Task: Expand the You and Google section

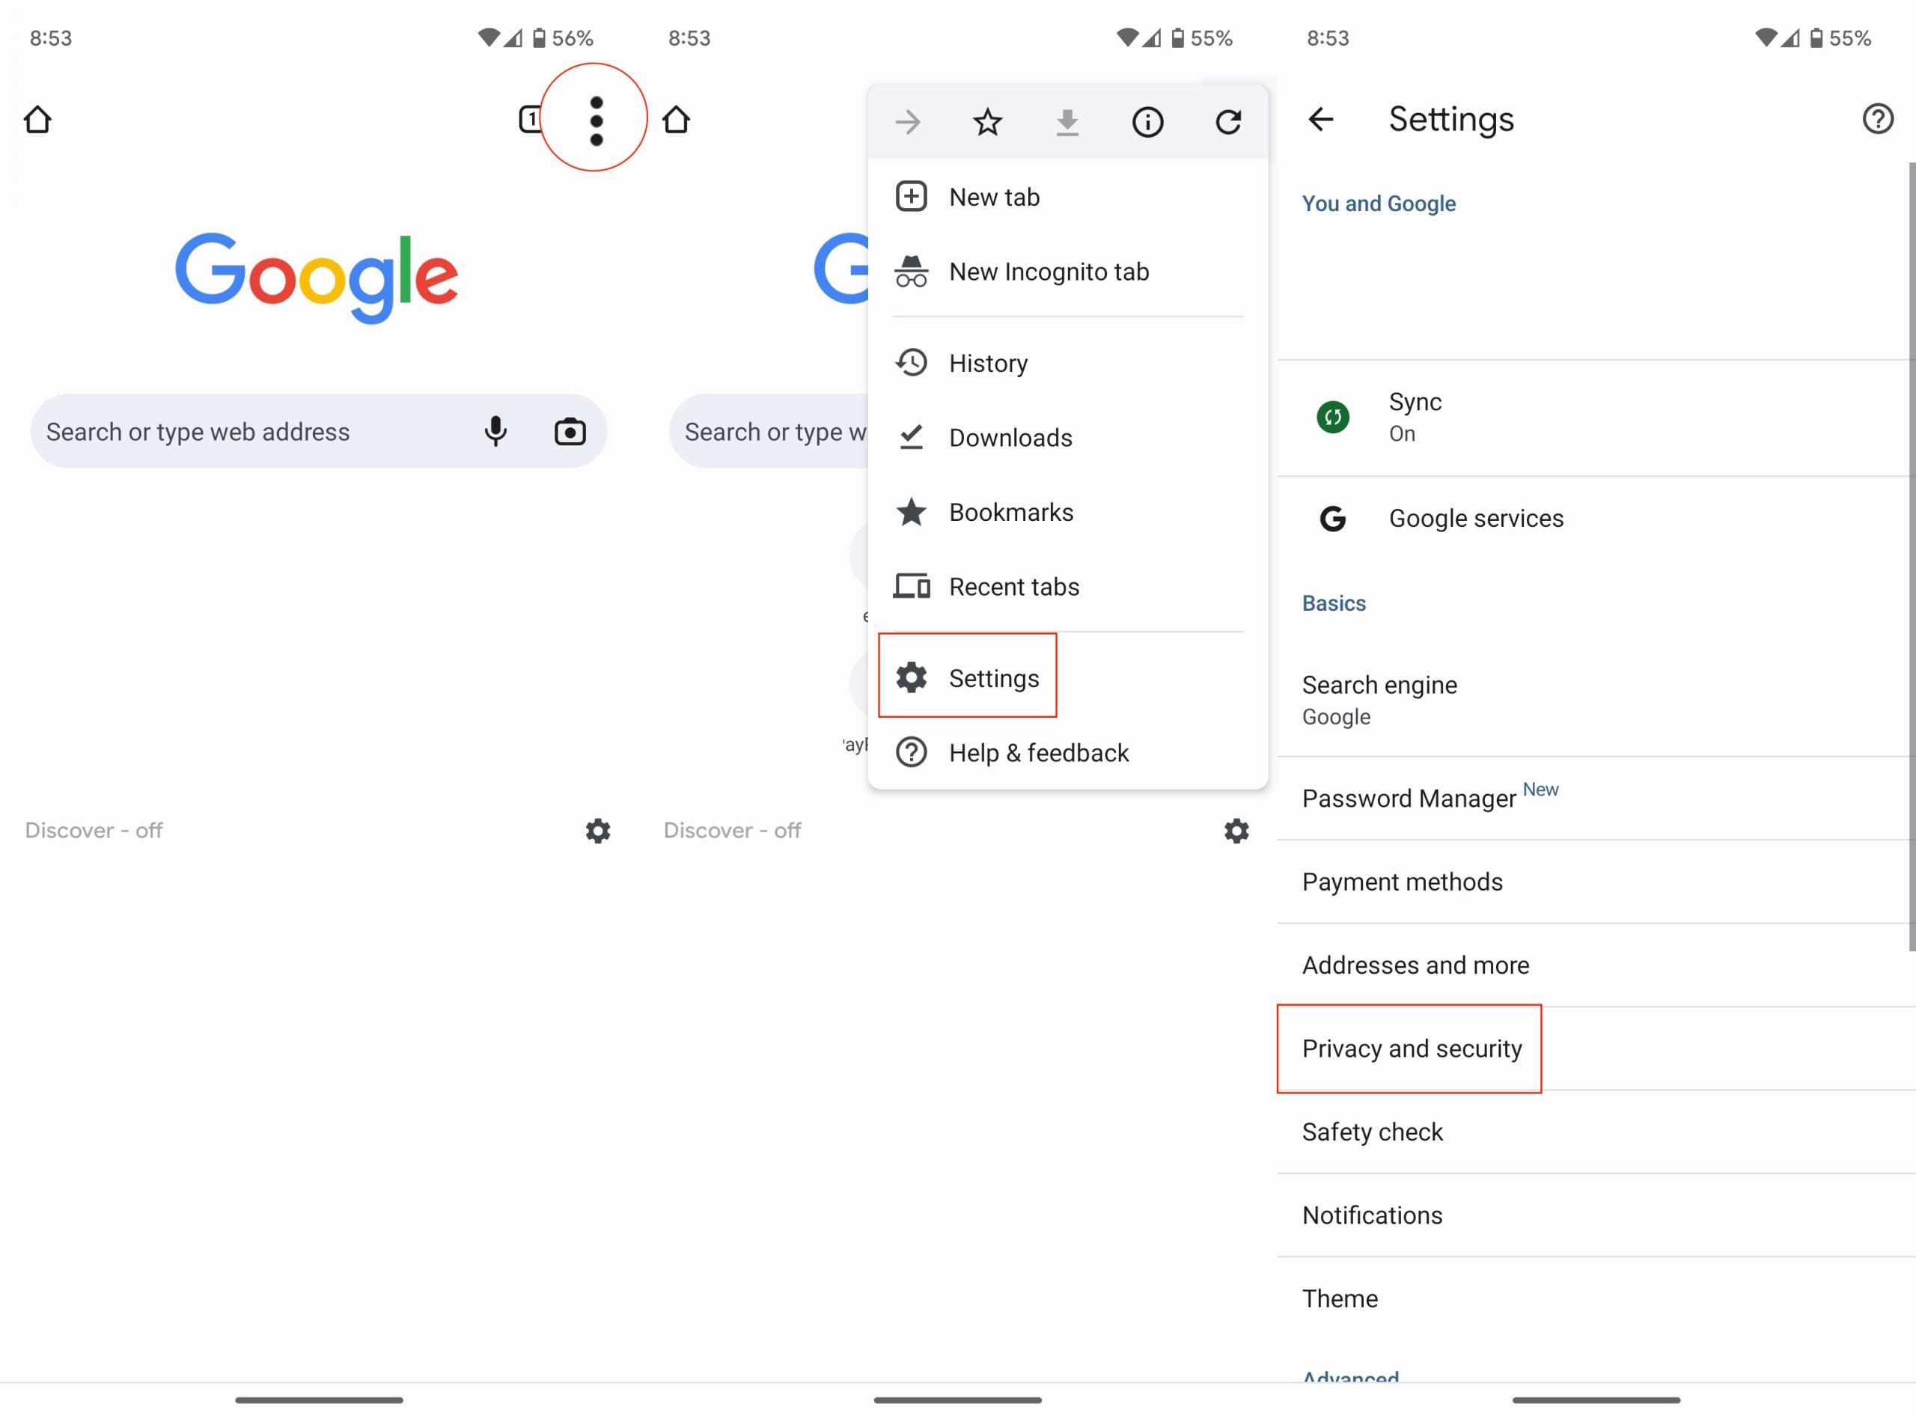Action: pos(1378,203)
